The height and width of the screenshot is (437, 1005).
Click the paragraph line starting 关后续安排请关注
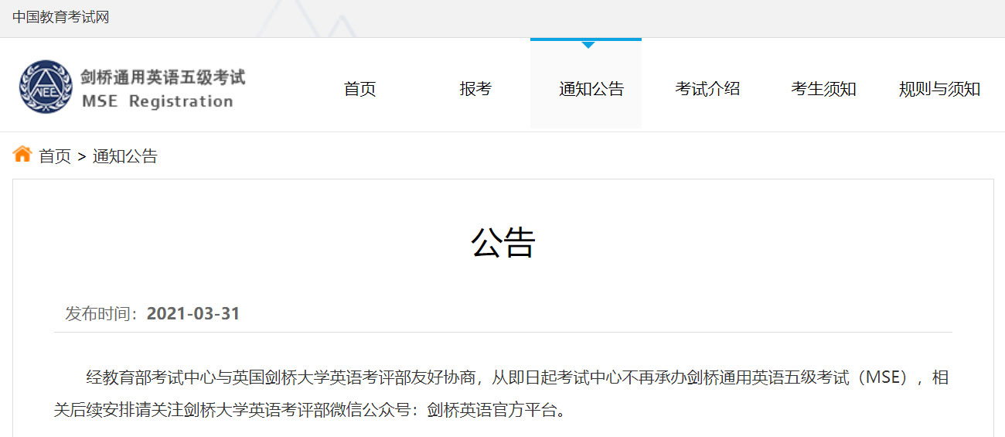pos(310,410)
